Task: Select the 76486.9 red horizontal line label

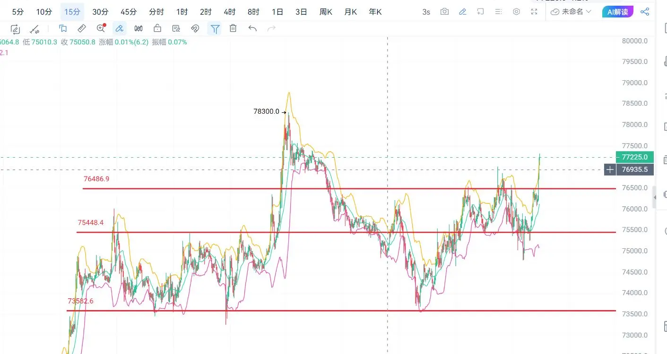Action: 96,179
